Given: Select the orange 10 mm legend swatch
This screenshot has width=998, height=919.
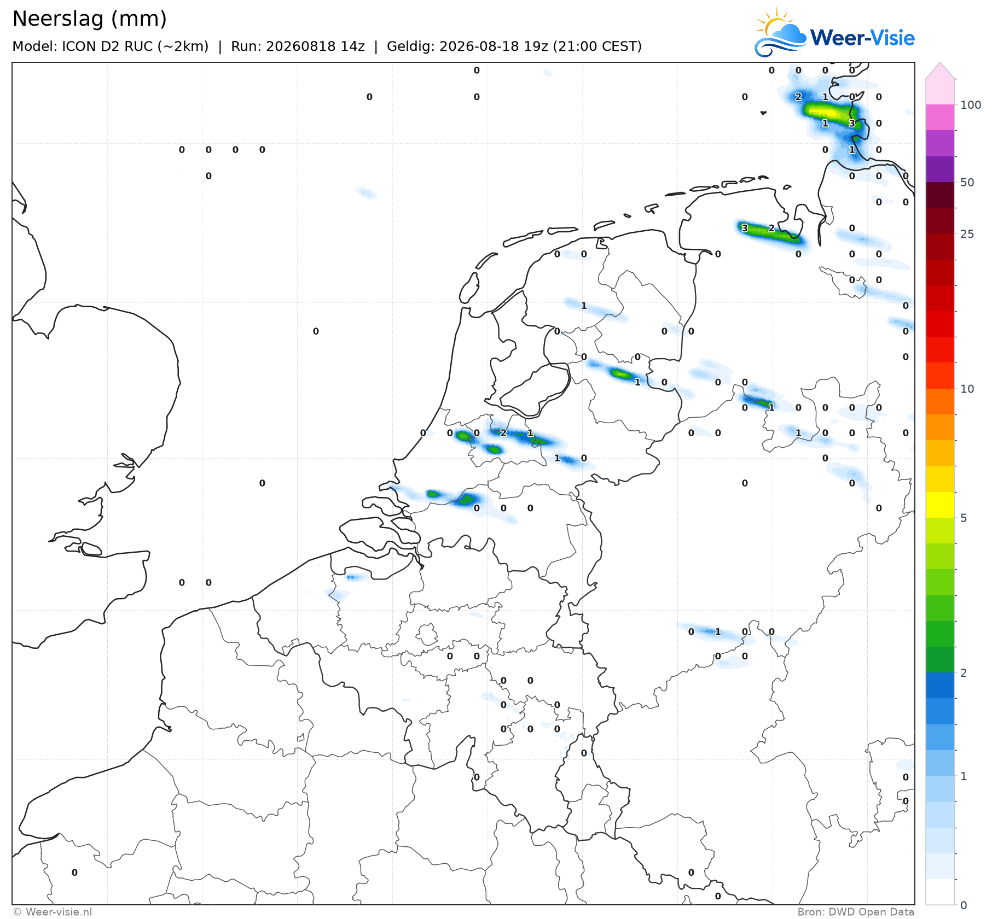Looking at the screenshot, I should (x=940, y=401).
